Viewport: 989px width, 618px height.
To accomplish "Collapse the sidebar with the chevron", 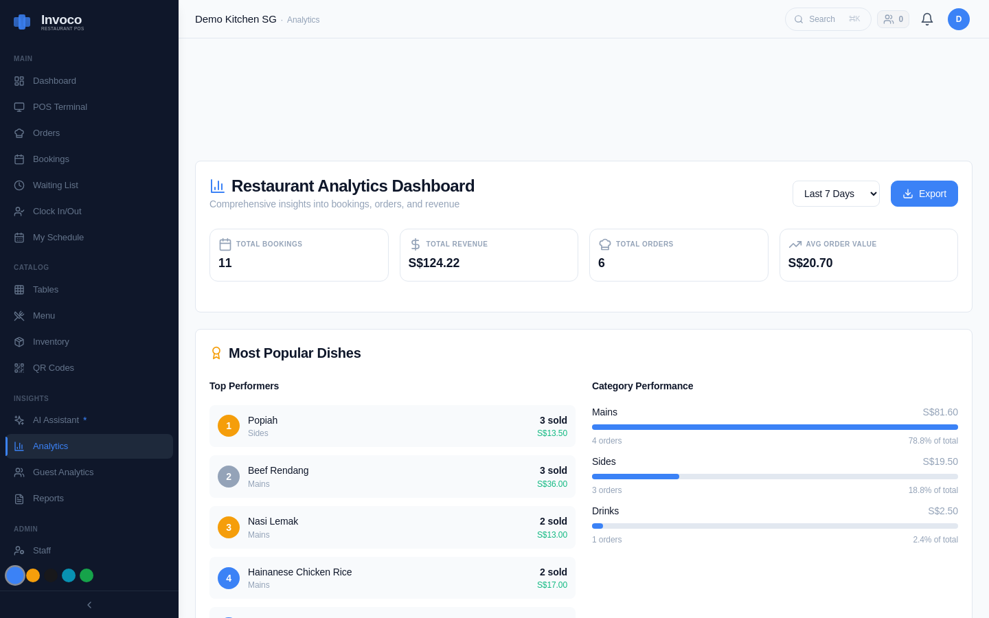I will pos(89,605).
